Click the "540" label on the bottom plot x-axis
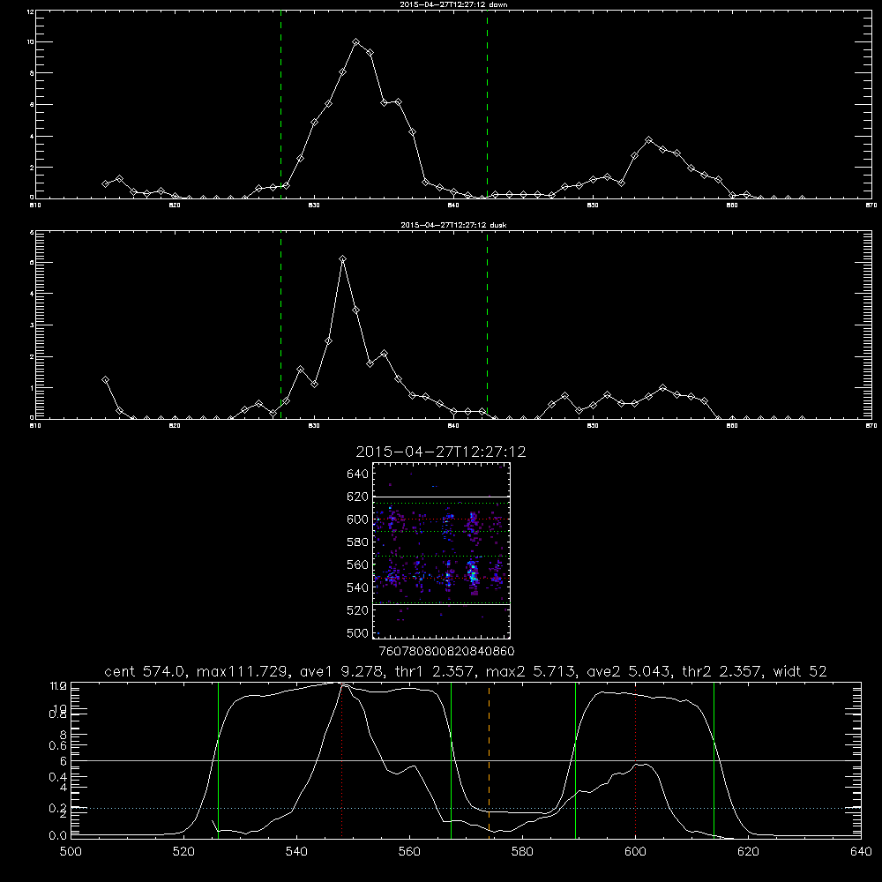 [296, 852]
